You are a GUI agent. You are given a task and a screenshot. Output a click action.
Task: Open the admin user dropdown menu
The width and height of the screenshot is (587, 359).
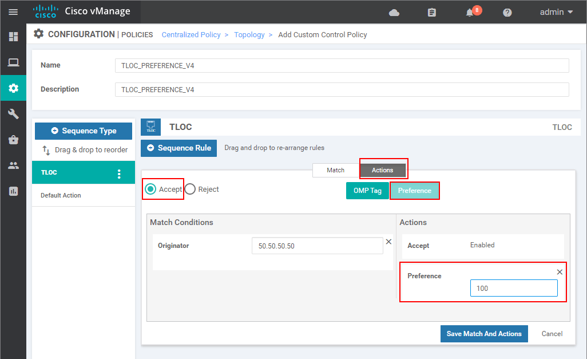[x=553, y=11]
